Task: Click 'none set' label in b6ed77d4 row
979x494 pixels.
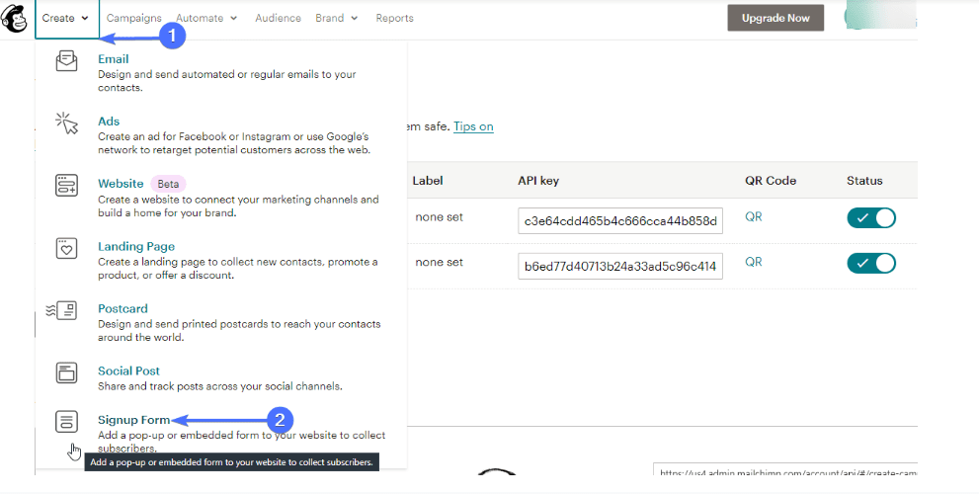Action: pyautogui.click(x=439, y=262)
